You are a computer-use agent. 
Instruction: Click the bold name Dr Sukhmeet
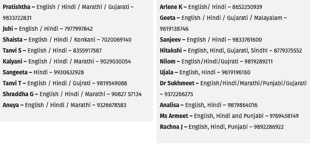(177, 83)
